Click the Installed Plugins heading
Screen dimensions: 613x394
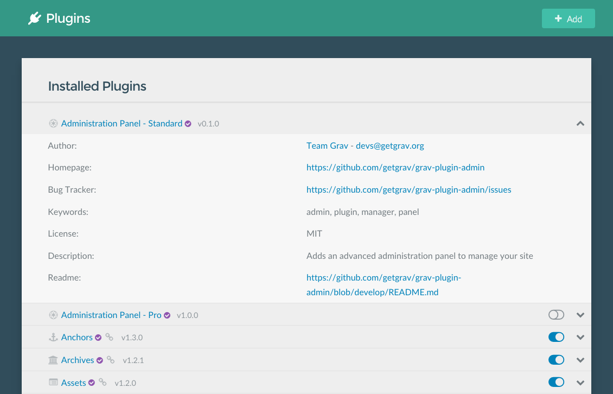coord(97,86)
